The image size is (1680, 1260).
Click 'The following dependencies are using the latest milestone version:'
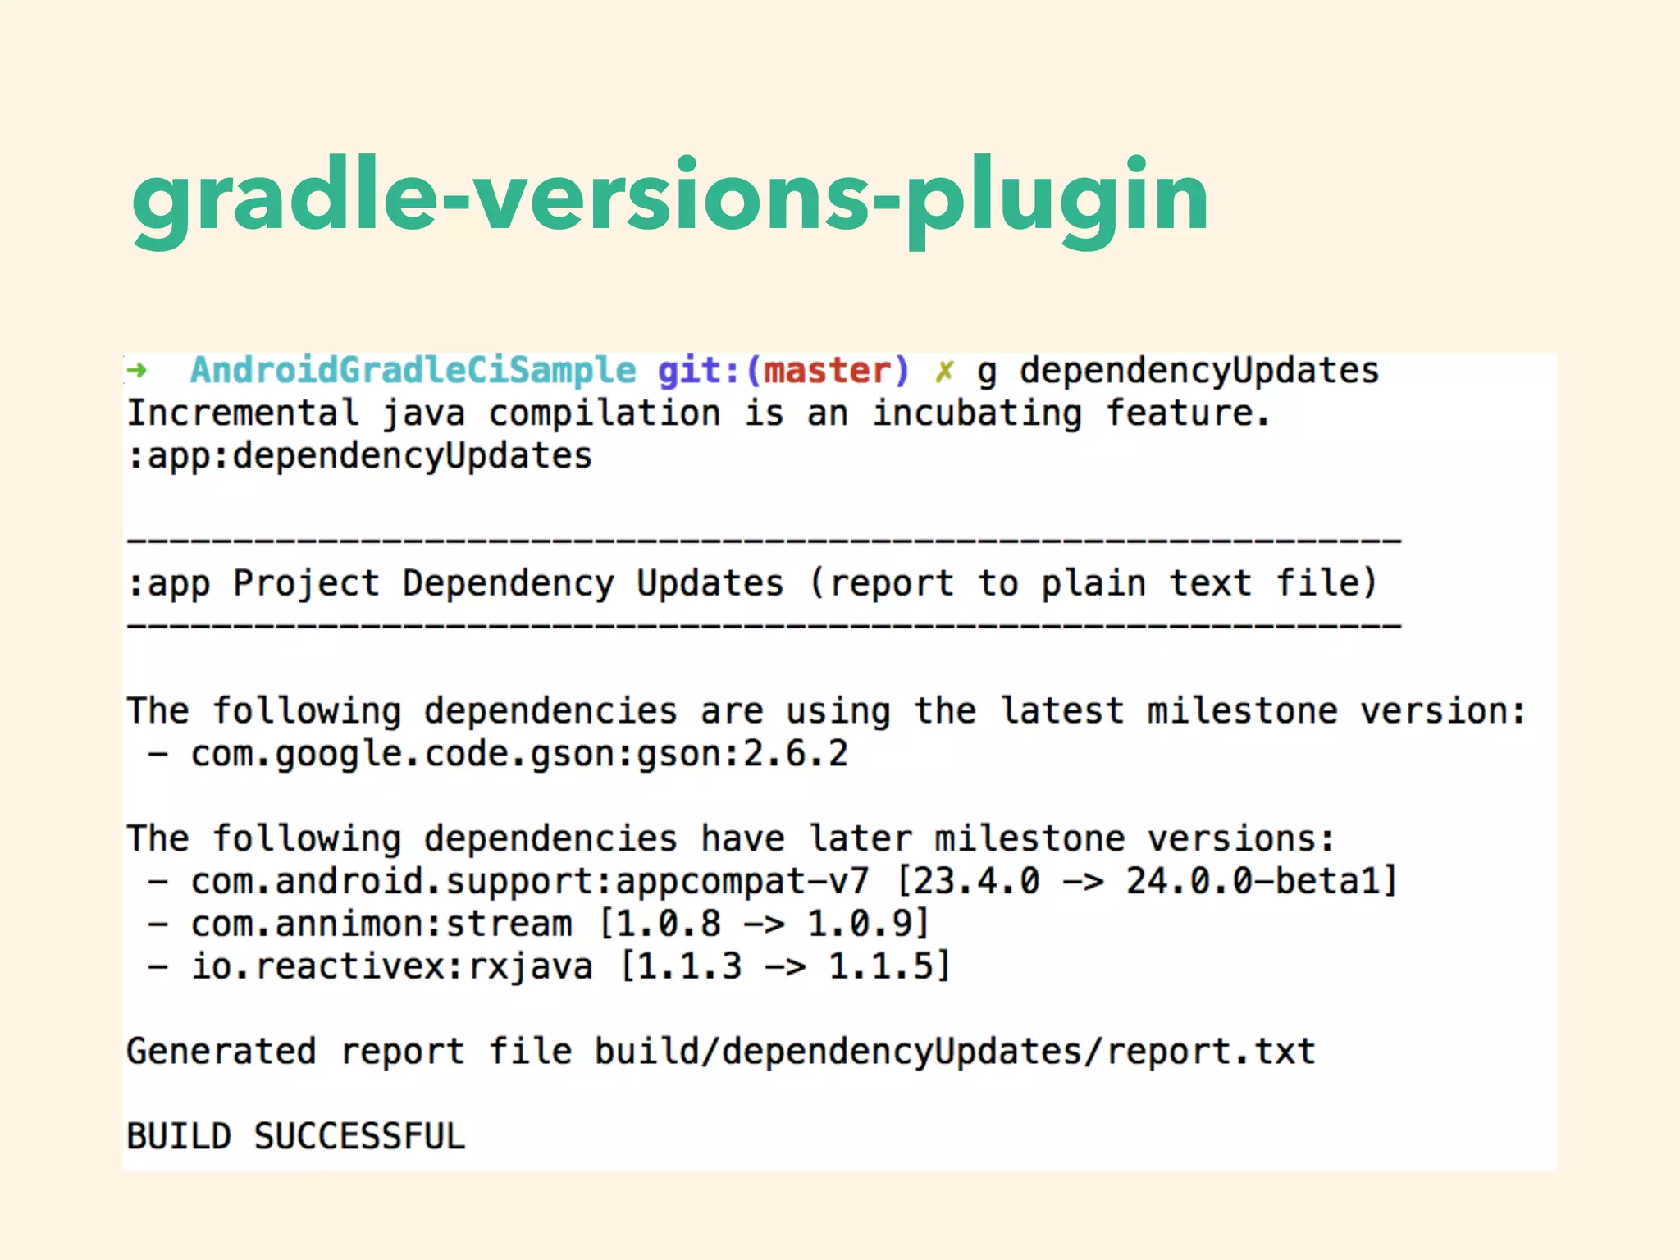[826, 710]
